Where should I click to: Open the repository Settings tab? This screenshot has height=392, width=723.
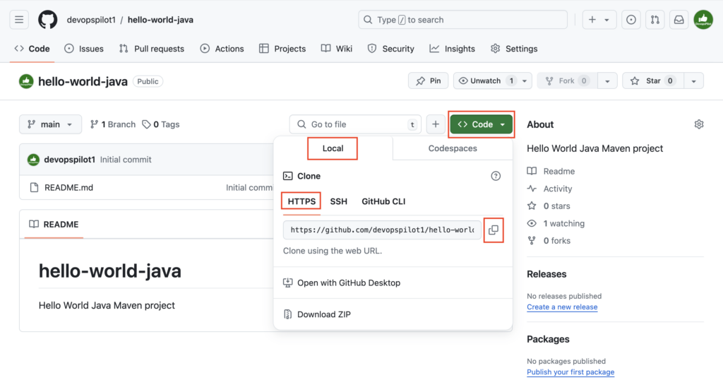click(x=514, y=49)
